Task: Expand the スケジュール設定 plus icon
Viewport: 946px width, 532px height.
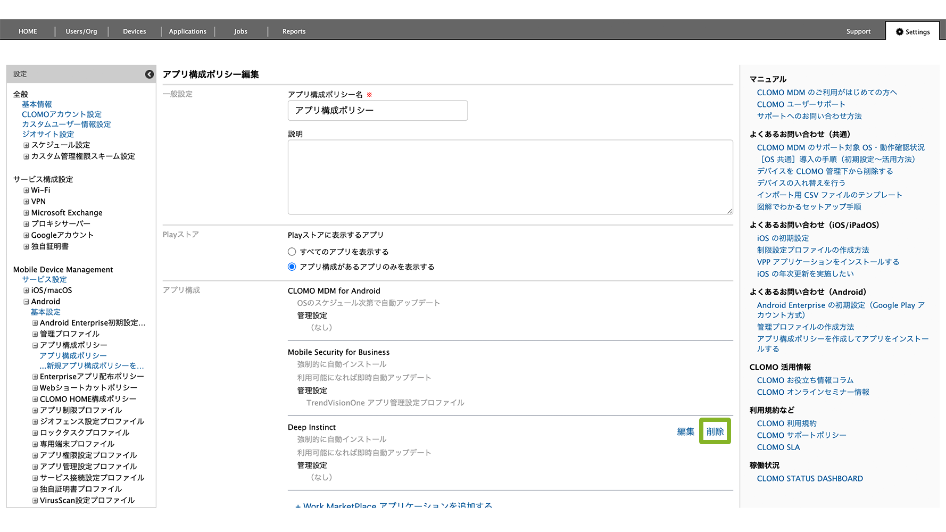Action: click(x=26, y=145)
